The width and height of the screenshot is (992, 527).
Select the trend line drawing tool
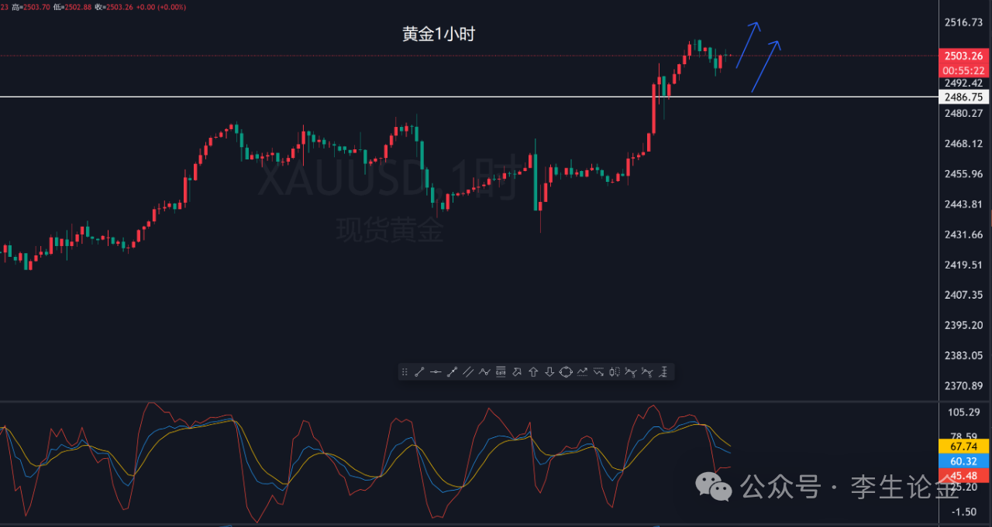pyautogui.click(x=419, y=371)
